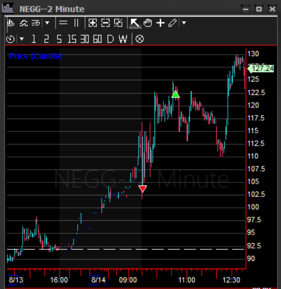Switch chart to 15 minute interval

point(72,39)
